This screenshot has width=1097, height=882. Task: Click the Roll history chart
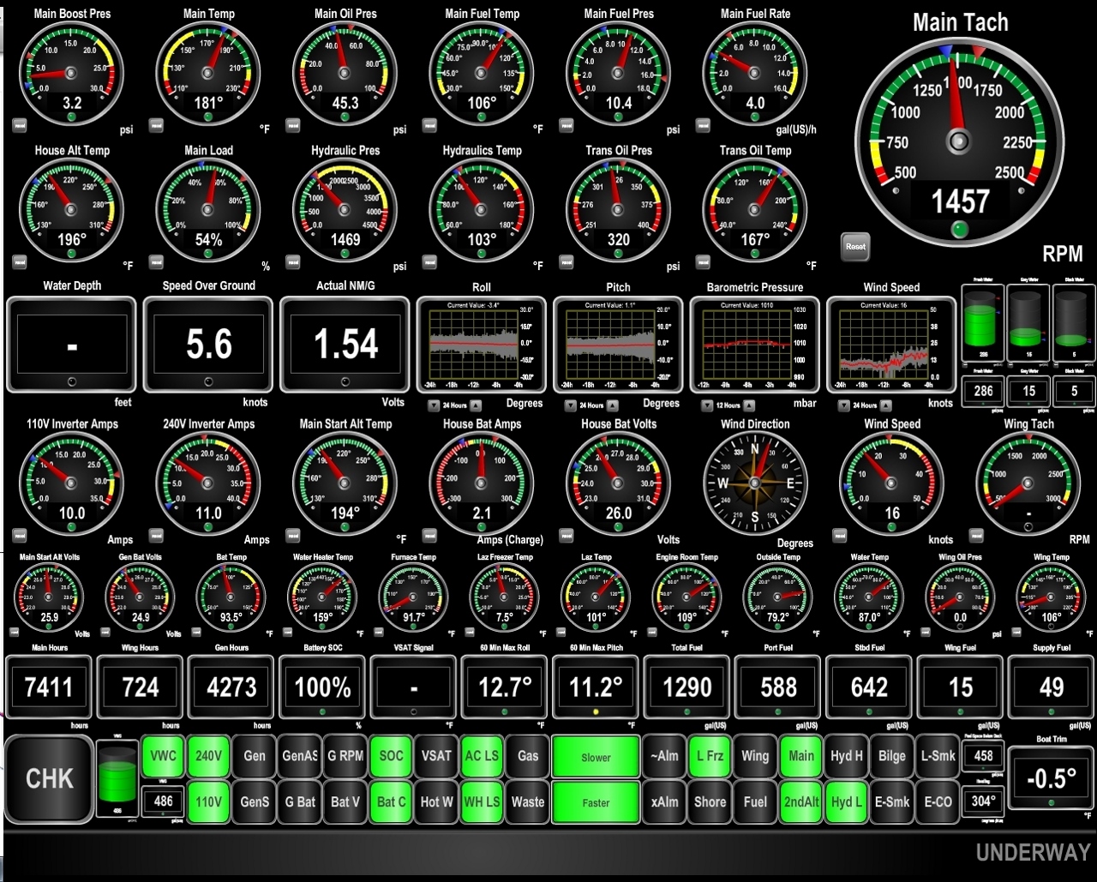pyautogui.click(x=482, y=345)
